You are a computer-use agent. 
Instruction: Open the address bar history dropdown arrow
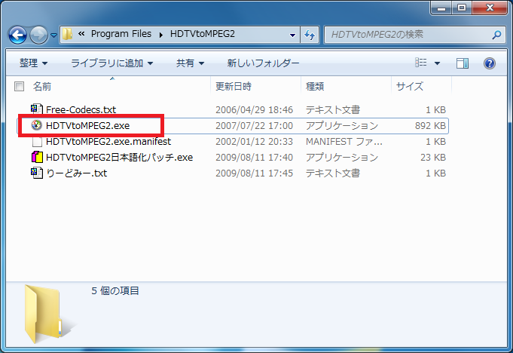click(x=292, y=34)
